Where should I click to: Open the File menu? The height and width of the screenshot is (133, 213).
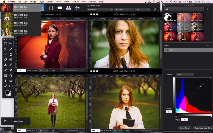(19, 2)
